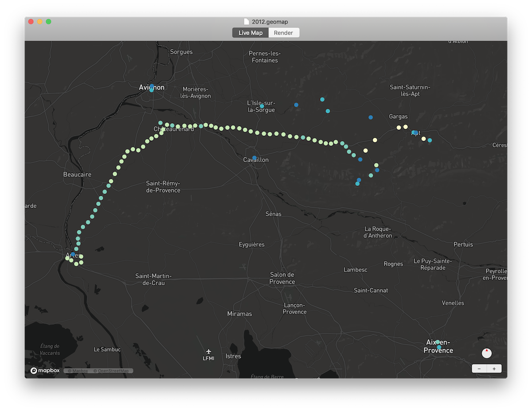Open the © Mapbox attribution link

(x=78, y=371)
